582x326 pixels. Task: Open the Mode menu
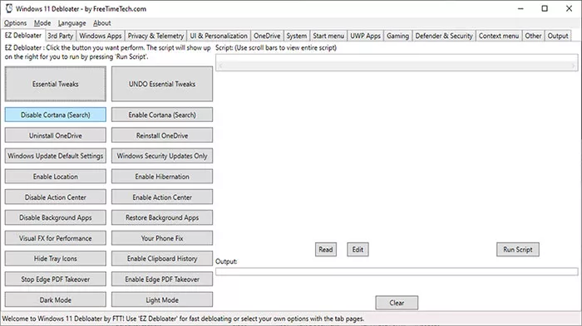click(42, 23)
